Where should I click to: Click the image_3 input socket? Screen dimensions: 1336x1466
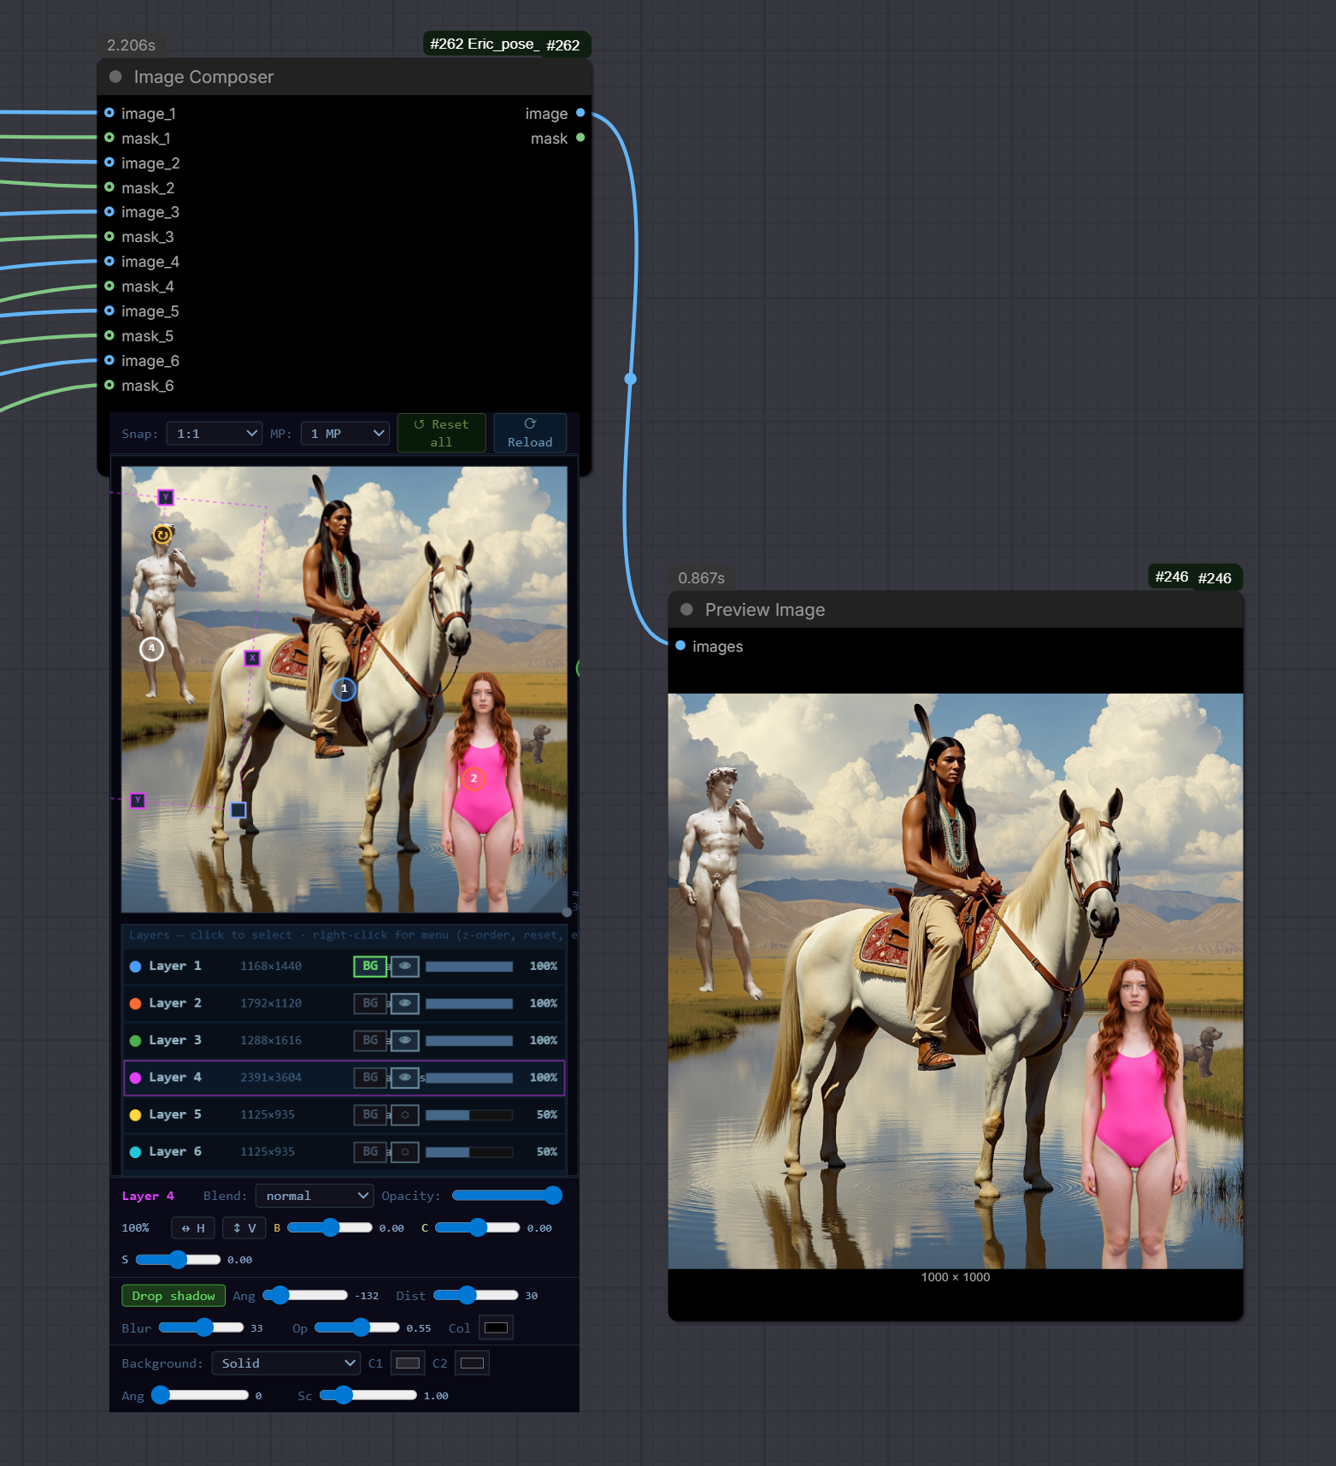109,211
